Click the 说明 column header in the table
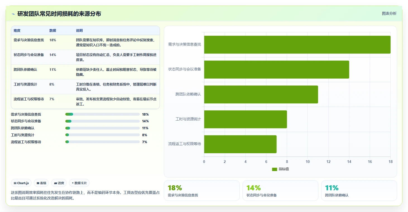The image size is (408, 212). point(79,31)
